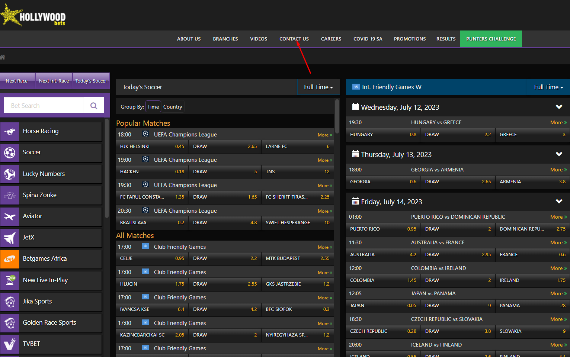Click the Champions League icon in the 19:00 row
This screenshot has width=570, height=357.
[145, 159]
